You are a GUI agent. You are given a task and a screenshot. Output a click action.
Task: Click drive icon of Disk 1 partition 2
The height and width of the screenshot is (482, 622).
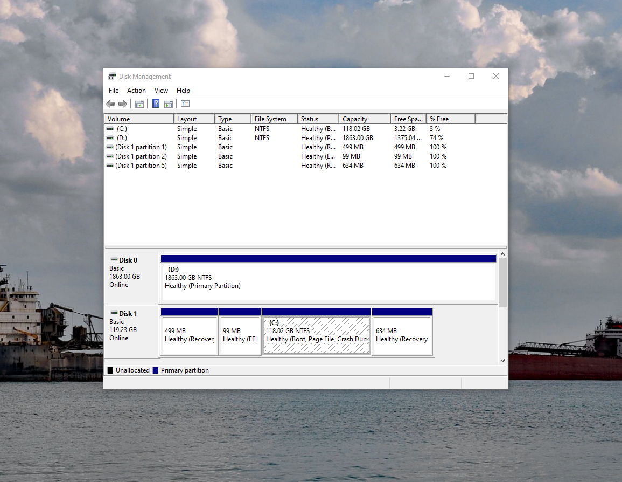pos(110,156)
